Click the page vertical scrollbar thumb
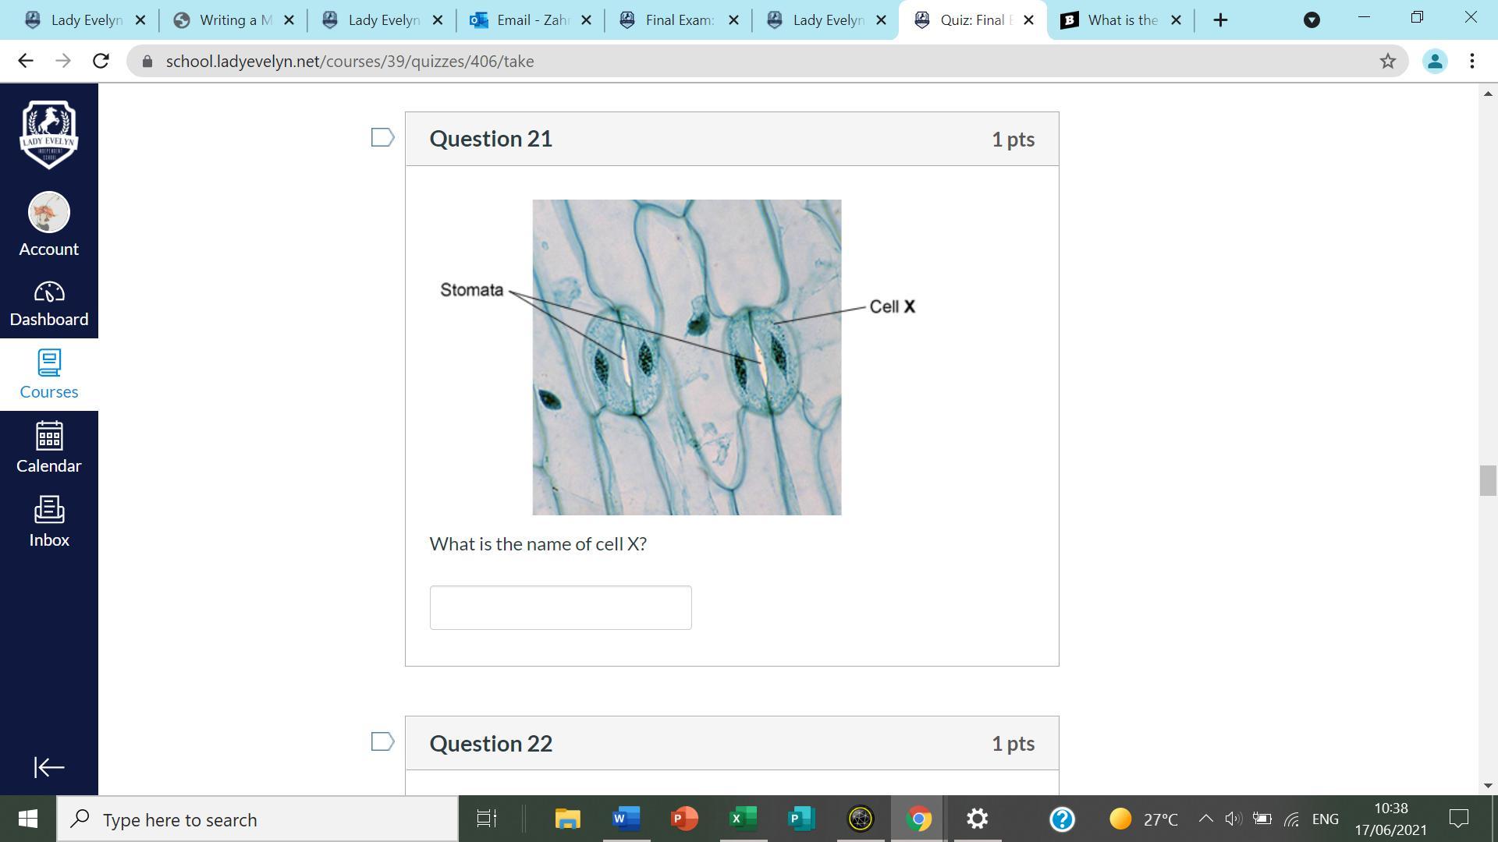 click(1487, 480)
